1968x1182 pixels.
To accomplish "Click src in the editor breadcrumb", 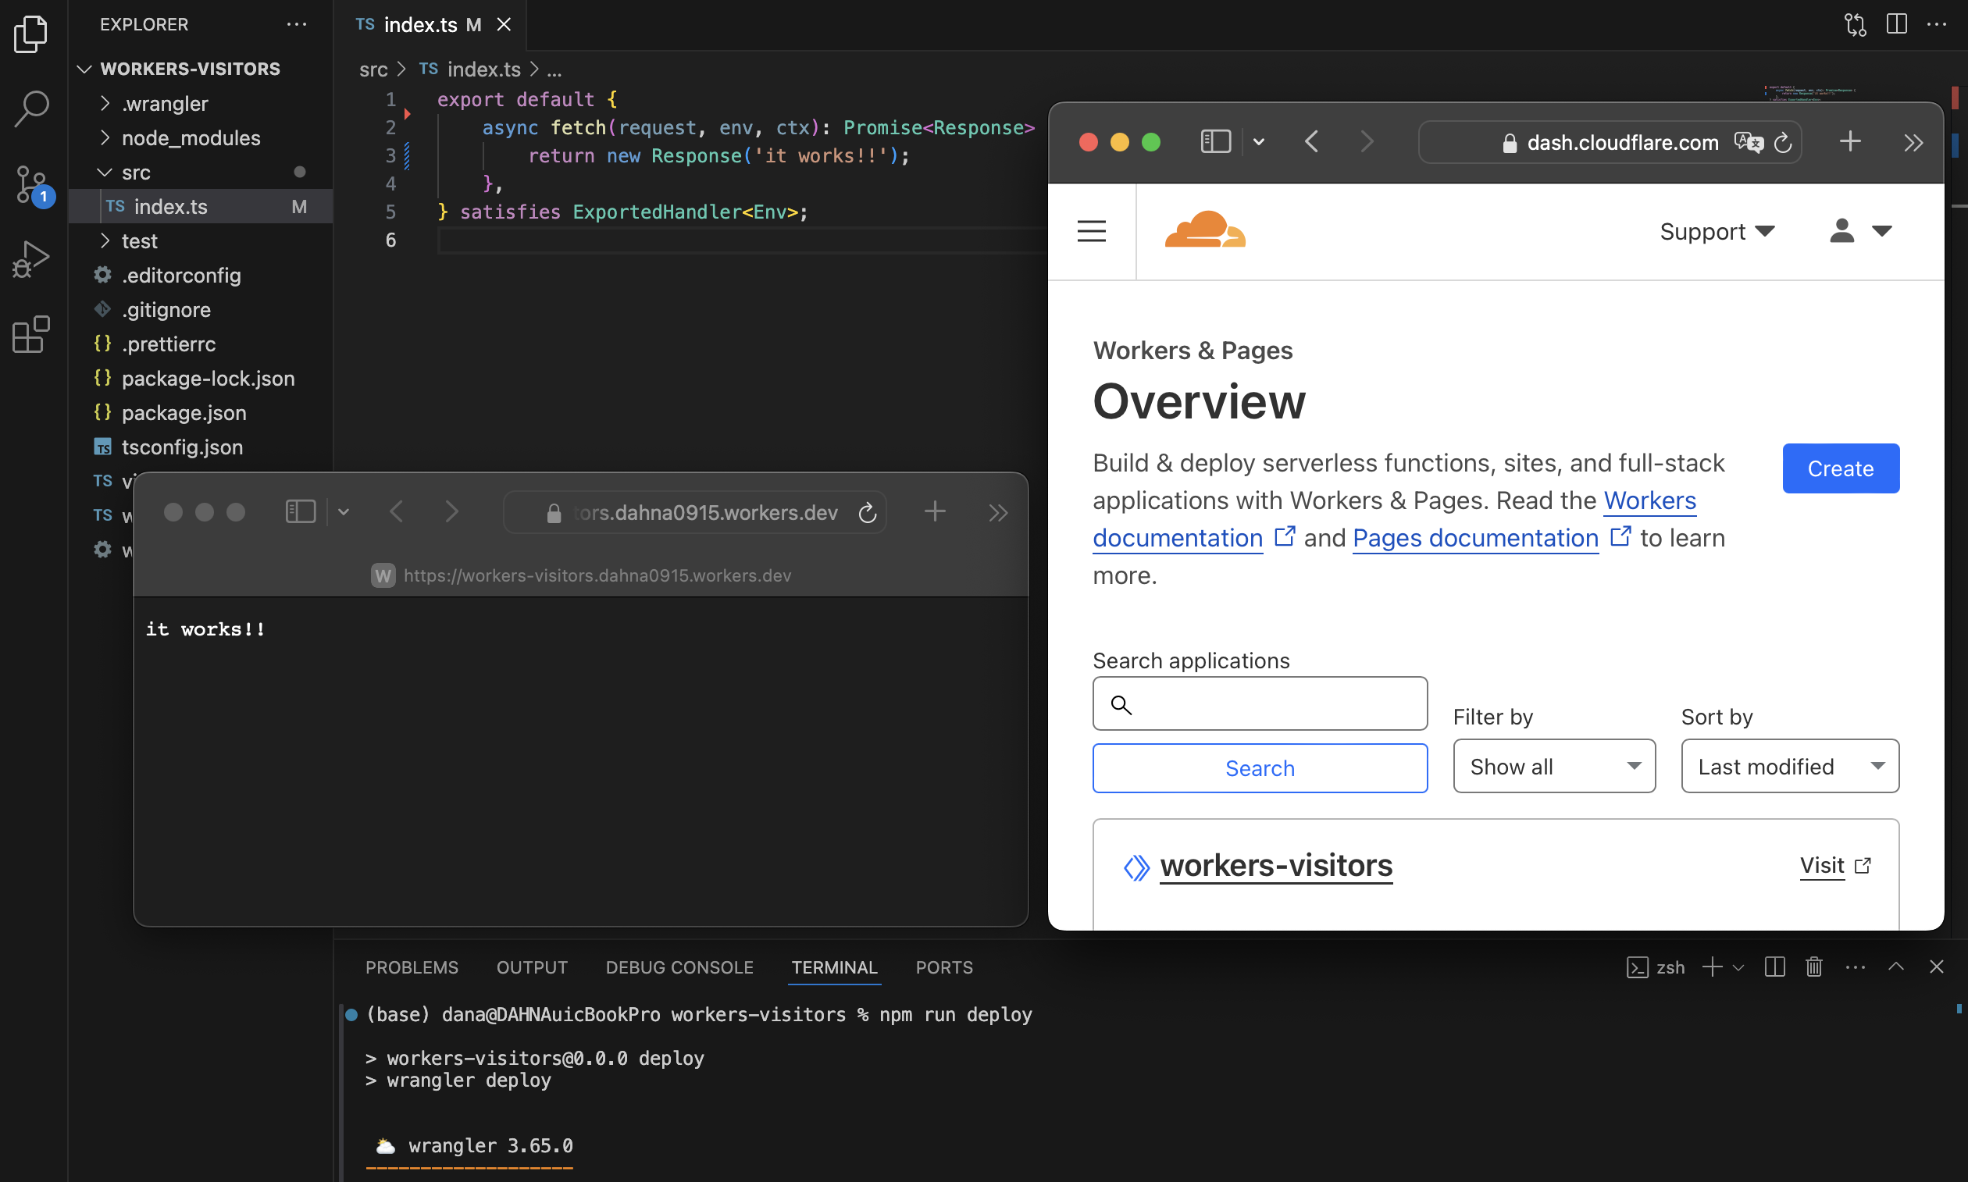I will pyautogui.click(x=373, y=69).
